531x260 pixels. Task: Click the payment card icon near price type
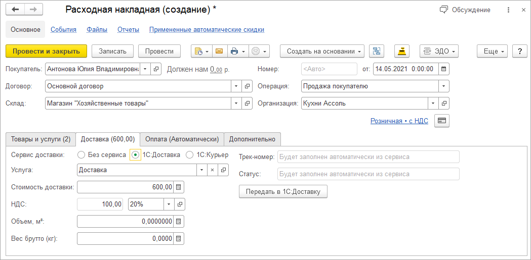(442, 121)
